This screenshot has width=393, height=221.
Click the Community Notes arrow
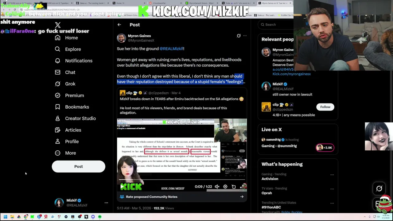[242, 197]
